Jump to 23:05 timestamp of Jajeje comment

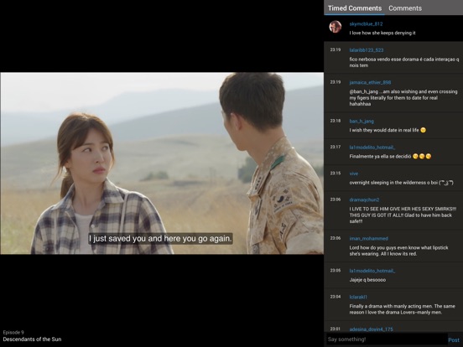coord(336,270)
